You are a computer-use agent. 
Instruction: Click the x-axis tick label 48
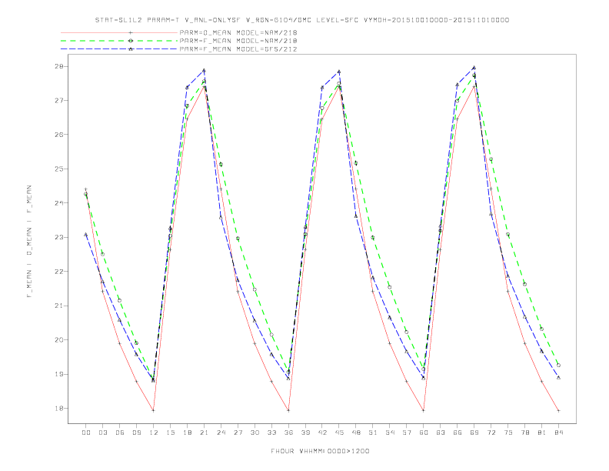[356, 433]
